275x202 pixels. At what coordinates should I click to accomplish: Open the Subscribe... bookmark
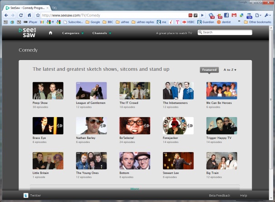point(73,22)
